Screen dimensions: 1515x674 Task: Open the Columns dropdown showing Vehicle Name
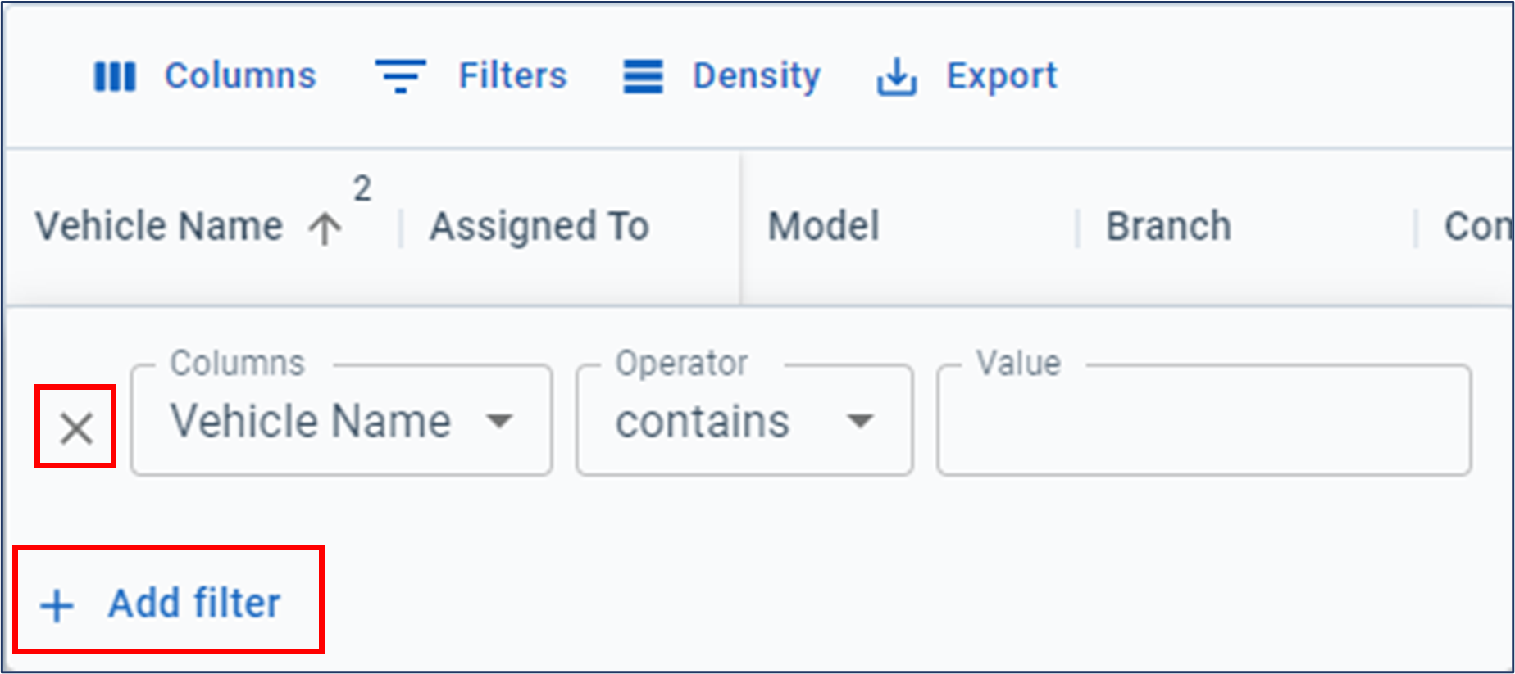pyautogui.click(x=341, y=421)
